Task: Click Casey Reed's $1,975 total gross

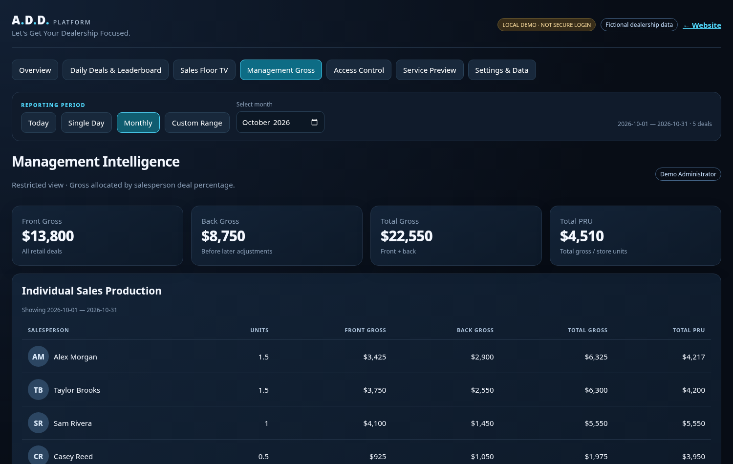Action: point(596,457)
